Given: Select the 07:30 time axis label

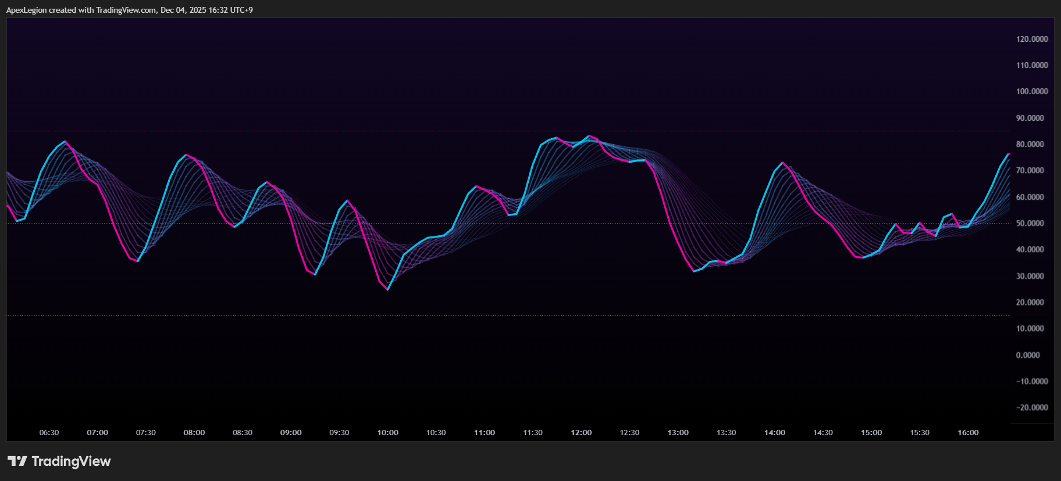Looking at the screenshot, I should 145,432.
